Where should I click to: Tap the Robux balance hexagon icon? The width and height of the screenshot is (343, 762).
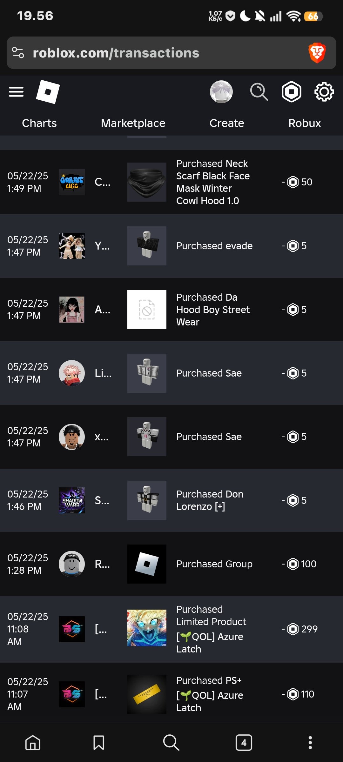point(292,92)
